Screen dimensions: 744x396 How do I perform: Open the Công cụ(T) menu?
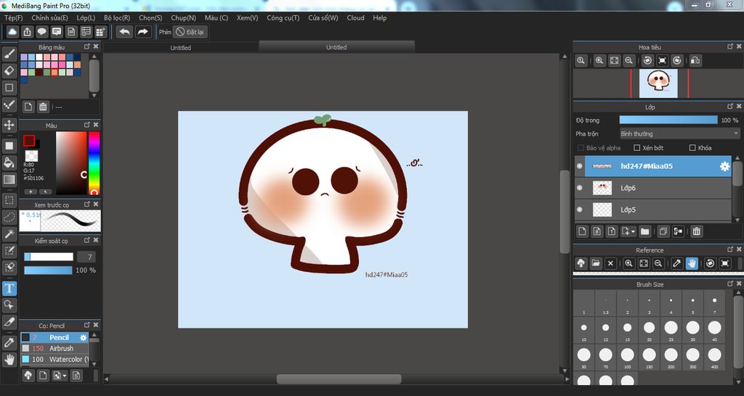point(283,18)
